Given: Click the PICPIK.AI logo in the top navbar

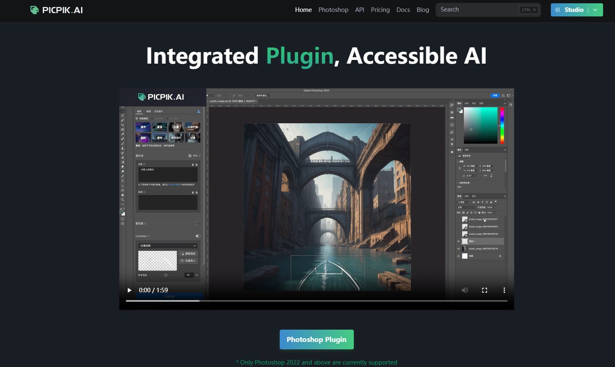Looking at the screenshot, I should click(56, 10).
